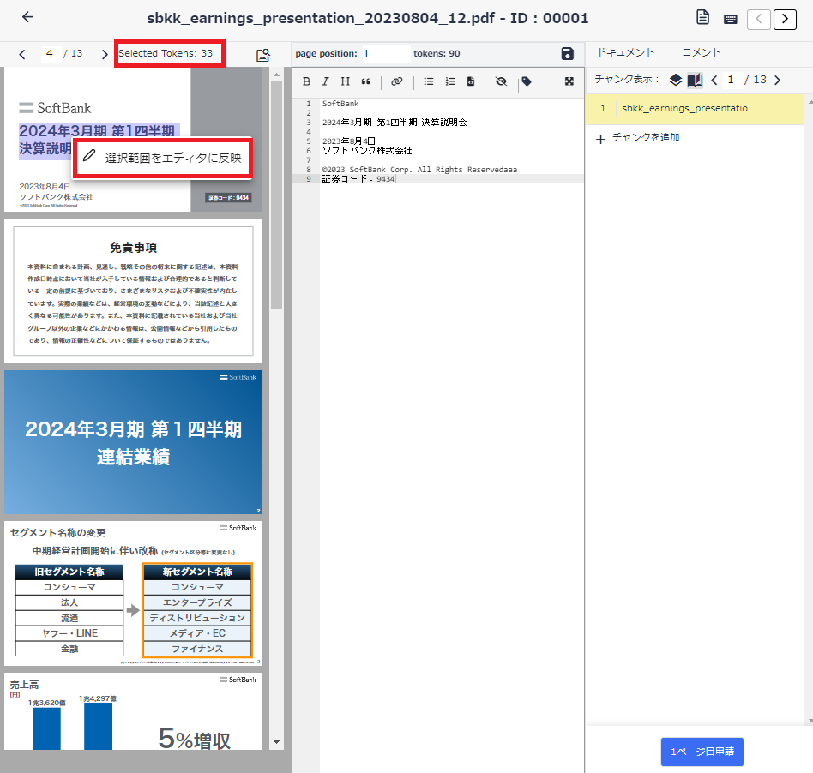Screen dimensions: 813x773
Task: Toggle bold formatting in editor
Action: tap(306, 81)
